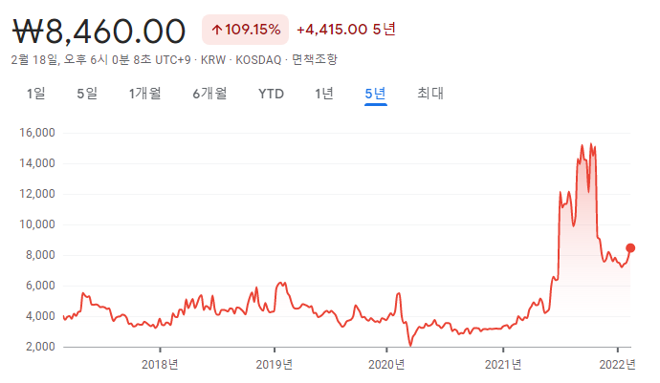Select the 1일 time range tab

point(36,94)
